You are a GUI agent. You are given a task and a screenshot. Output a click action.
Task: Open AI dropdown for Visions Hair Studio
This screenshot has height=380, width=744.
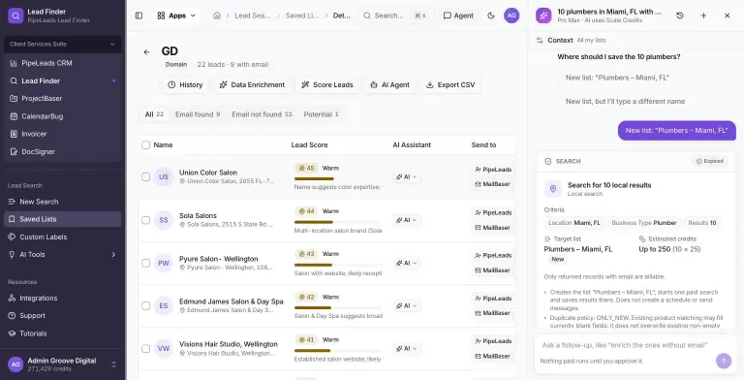406,349
